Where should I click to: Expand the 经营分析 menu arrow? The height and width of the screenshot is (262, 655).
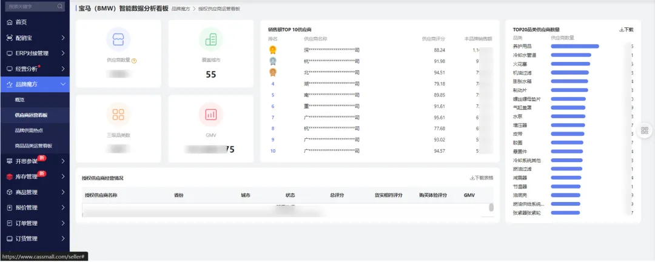pyautogui.click(x=62, y=69)
